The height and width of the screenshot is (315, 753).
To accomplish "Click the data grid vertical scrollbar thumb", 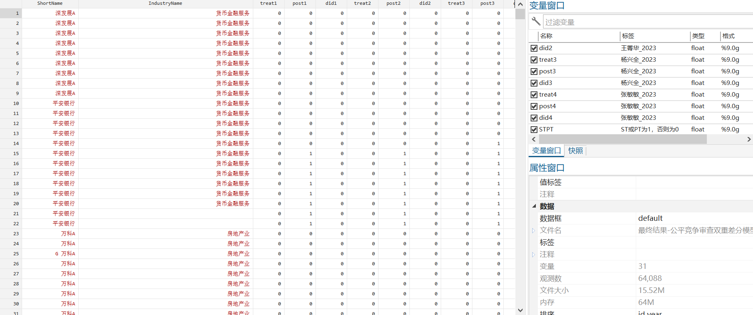I will tap(520, 14).
